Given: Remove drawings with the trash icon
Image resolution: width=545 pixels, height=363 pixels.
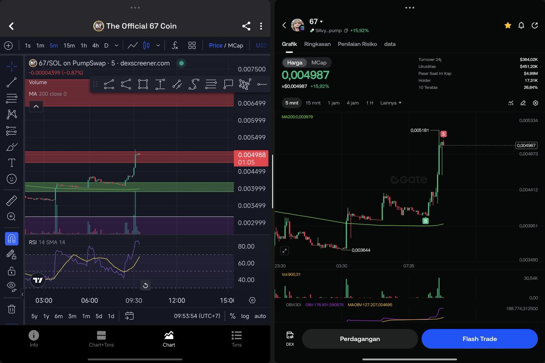Looking at the screenshot, I should point(12,309).
